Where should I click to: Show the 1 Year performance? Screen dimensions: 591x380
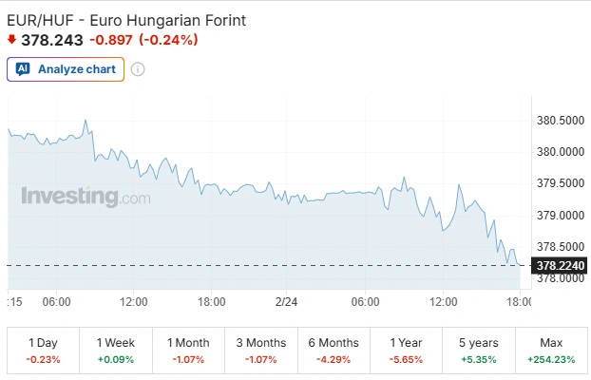406,351
